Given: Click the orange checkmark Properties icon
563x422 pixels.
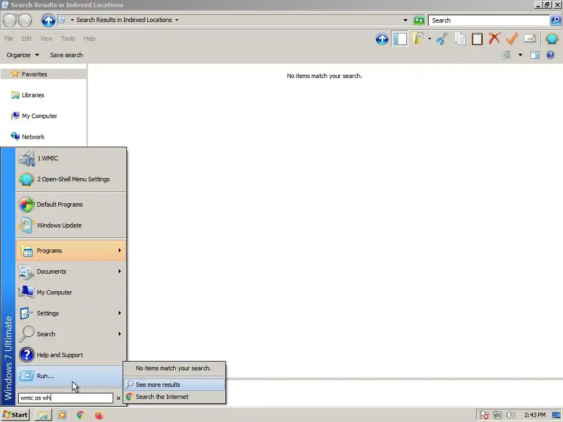Looking at the screenshot, I should [512, 38].
